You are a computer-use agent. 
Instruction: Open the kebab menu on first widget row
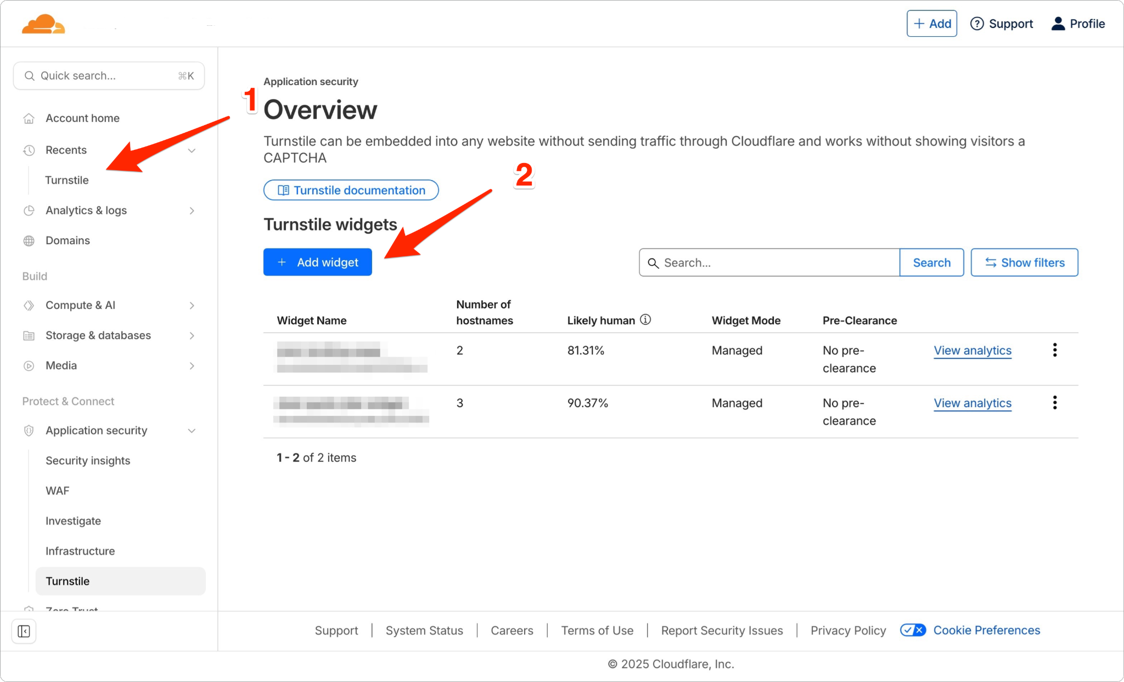point(1055,350)
